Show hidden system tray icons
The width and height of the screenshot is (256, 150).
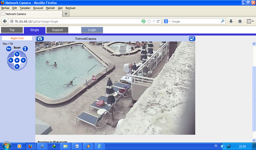[222, 146]
